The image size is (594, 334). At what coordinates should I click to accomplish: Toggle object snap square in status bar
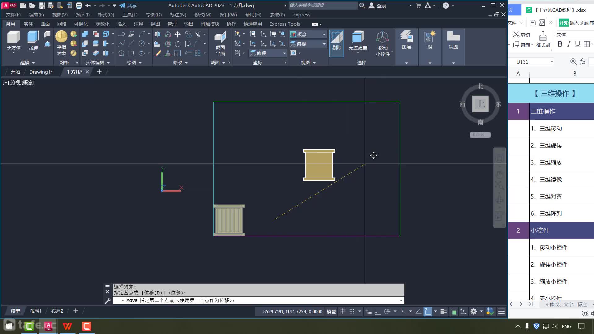(x=428, y=311)
